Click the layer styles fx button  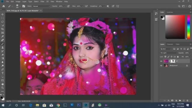point(169,100)
